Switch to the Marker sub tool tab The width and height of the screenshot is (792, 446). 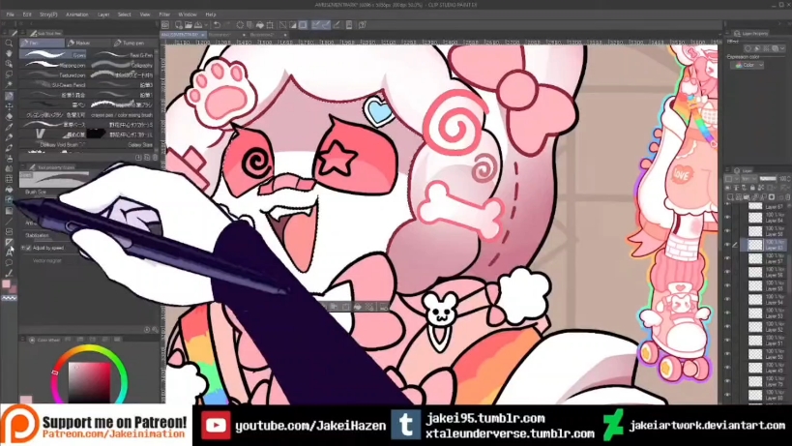tap(88, 43)
